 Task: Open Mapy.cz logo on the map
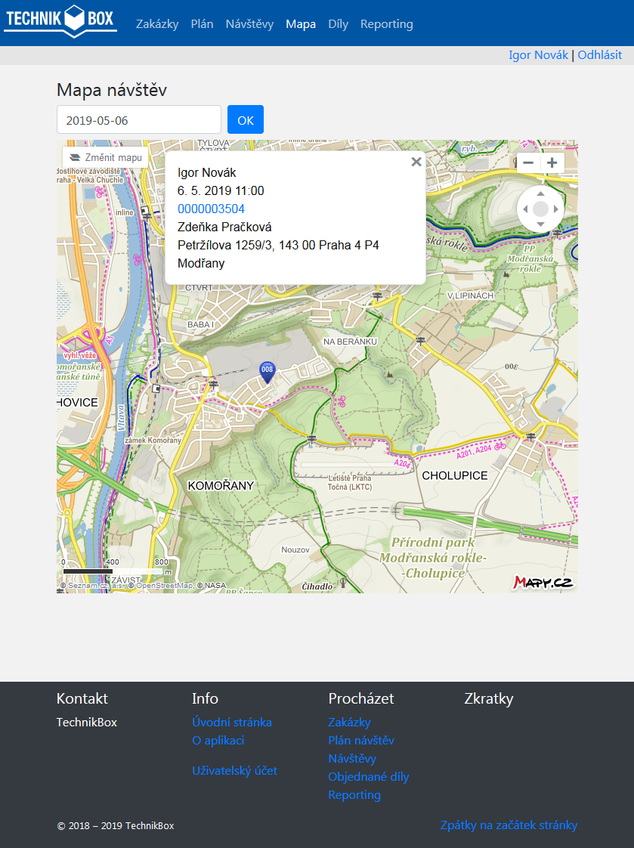[x=543, y=582]
